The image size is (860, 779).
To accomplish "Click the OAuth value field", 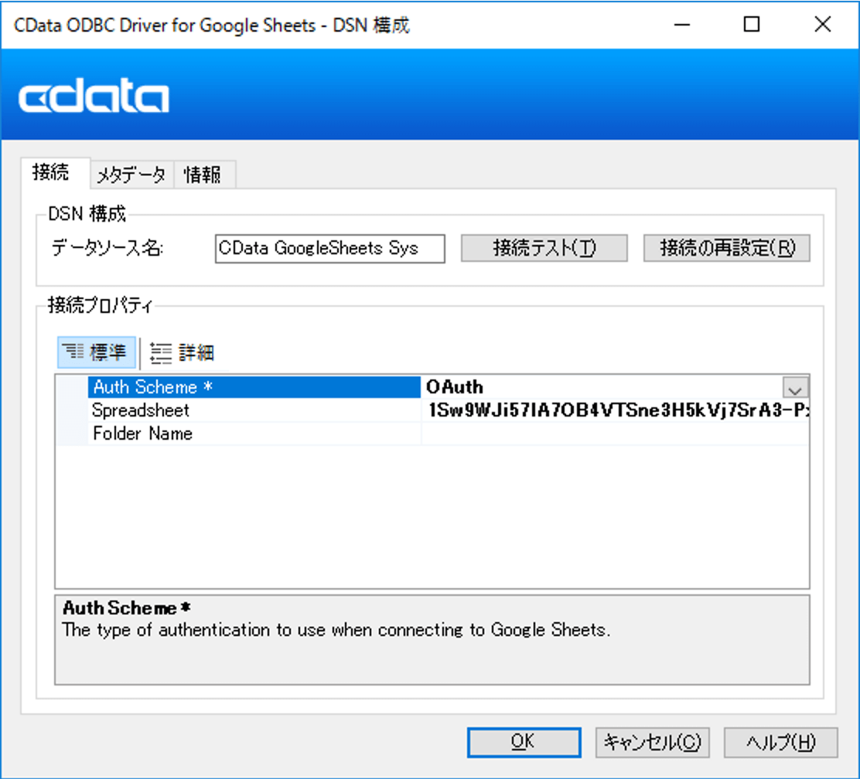I will point(602,387).
